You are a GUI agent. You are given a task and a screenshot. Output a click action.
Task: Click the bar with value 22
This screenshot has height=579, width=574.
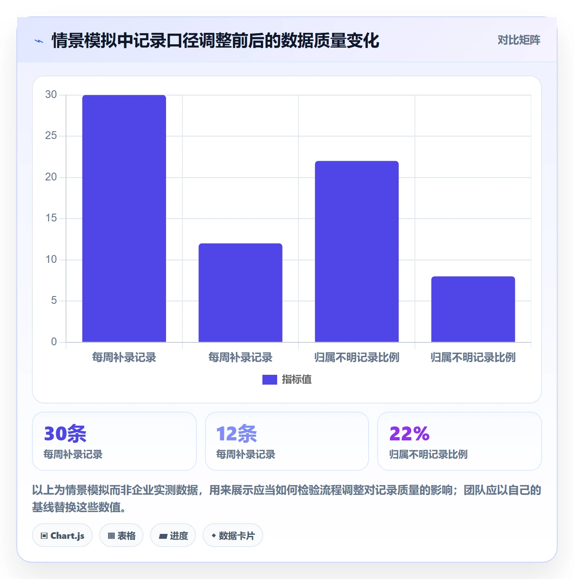pos(357,251)
